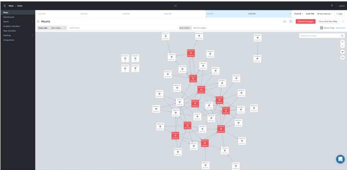Expand the Settings sidebar section
Screen dimensions: 347x170
32,35
